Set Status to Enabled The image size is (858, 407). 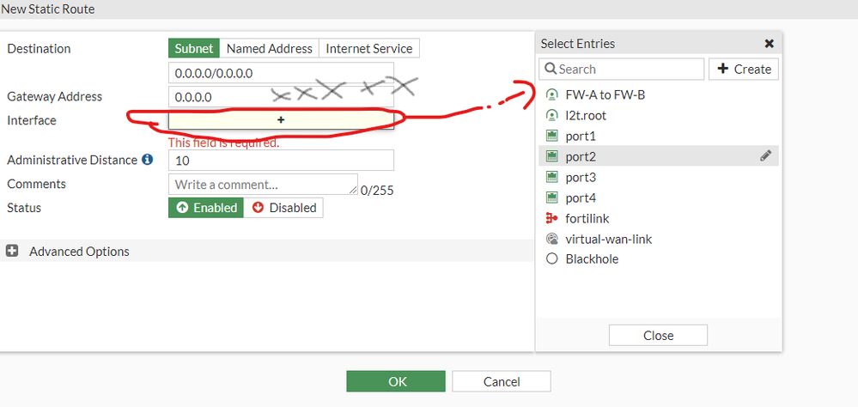[206, 208]
